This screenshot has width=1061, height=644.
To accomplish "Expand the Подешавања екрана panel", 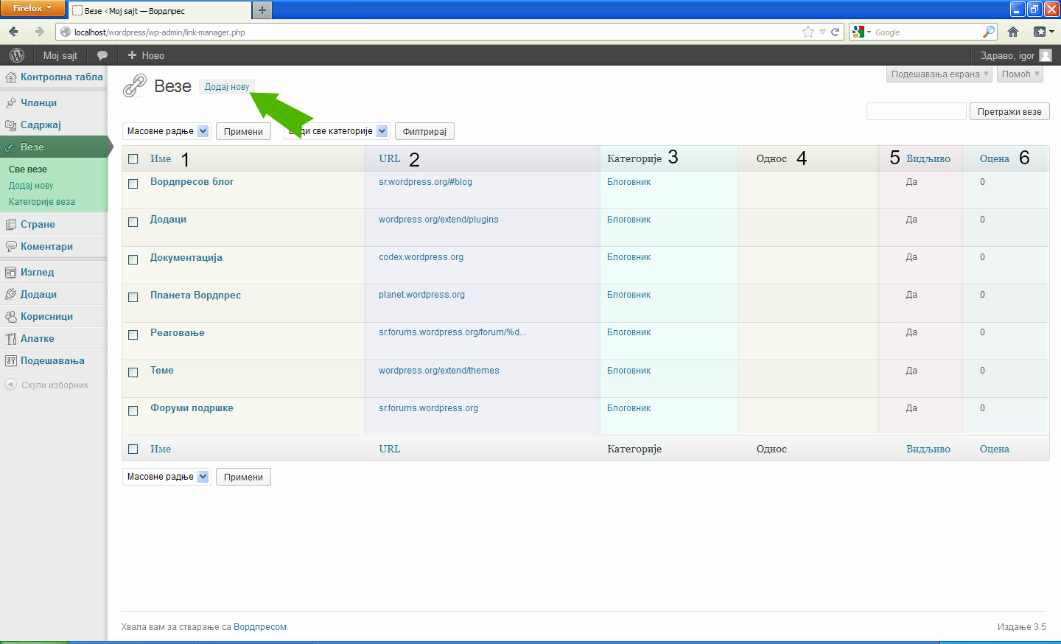I will (x=939, y=74).
